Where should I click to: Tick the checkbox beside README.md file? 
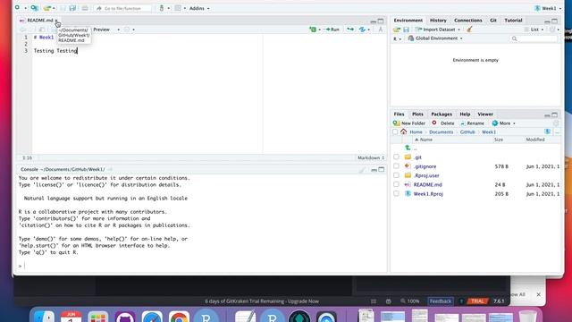(x=396, y=184)
